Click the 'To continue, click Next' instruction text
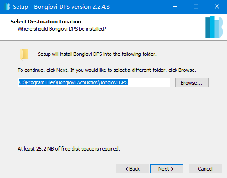The width and height of the screenshot is (227, 178). (107, 70)
